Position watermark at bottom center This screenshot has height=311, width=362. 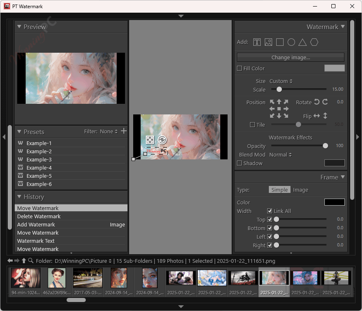pos(279,116)
